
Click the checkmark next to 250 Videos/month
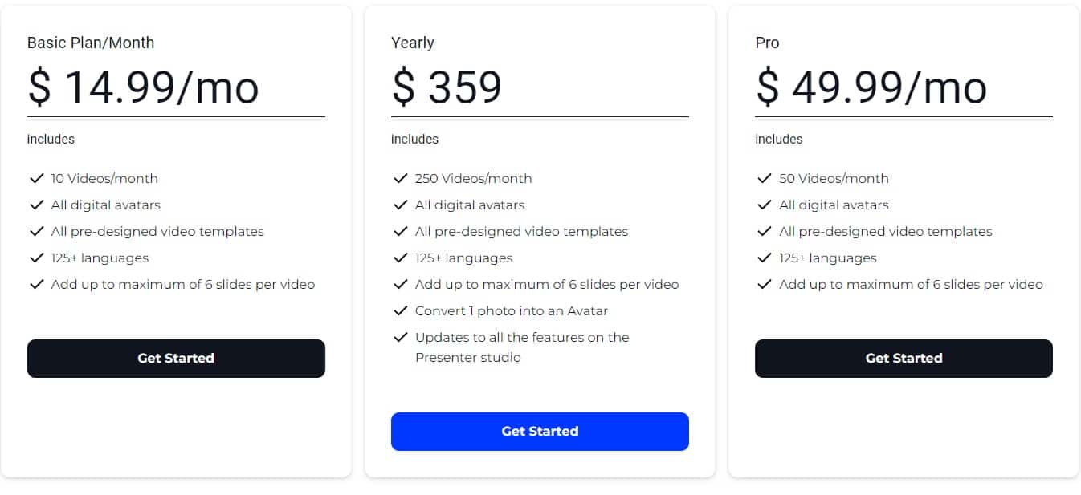tap(402, 178)
